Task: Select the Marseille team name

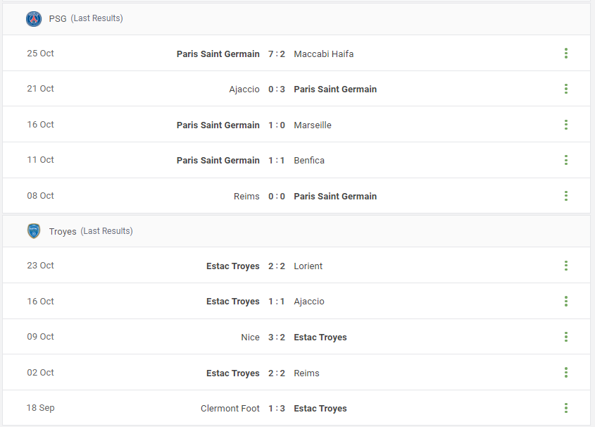Action: coord(313,125)
